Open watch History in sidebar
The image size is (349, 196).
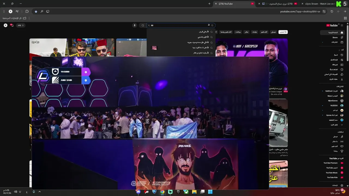(x=332, y=55)
